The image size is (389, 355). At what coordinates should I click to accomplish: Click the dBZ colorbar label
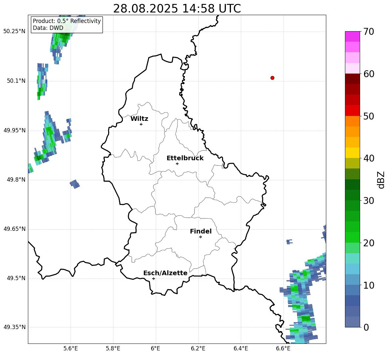click(381, 180)
